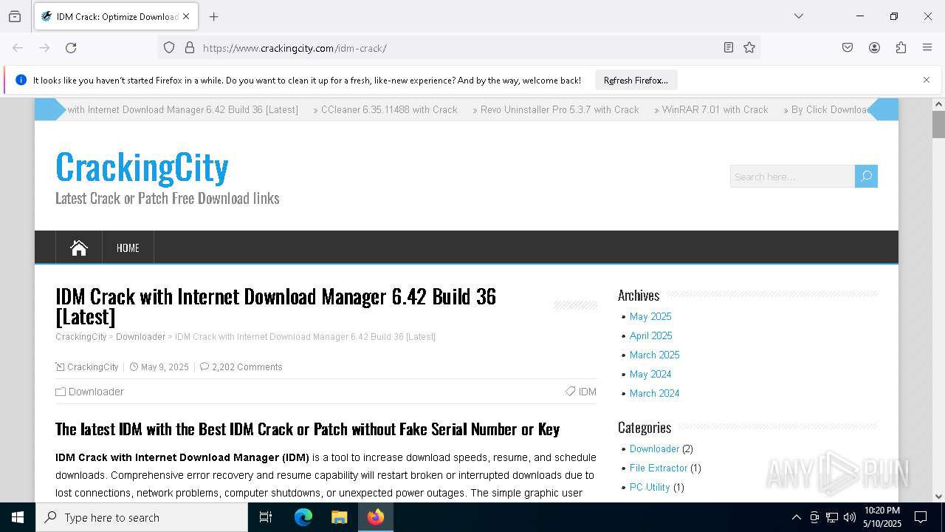Viewport: 945px width, 532px height.
Task: Launch Microsoft Edge from the taskbar
Action: point(303,517)
